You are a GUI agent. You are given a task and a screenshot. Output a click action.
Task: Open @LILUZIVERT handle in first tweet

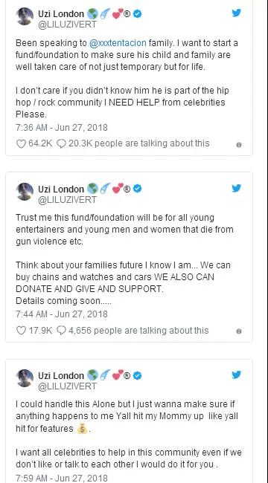[67, 25]
